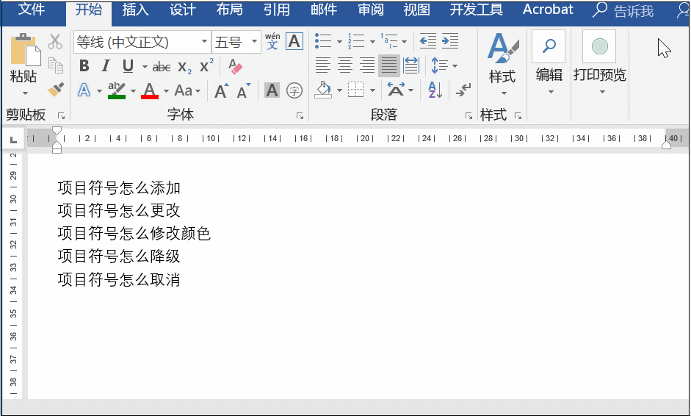The height and width of the screenshot is (416, 691).
Task: Toggle italic formatting
Action: click(106, 66)
